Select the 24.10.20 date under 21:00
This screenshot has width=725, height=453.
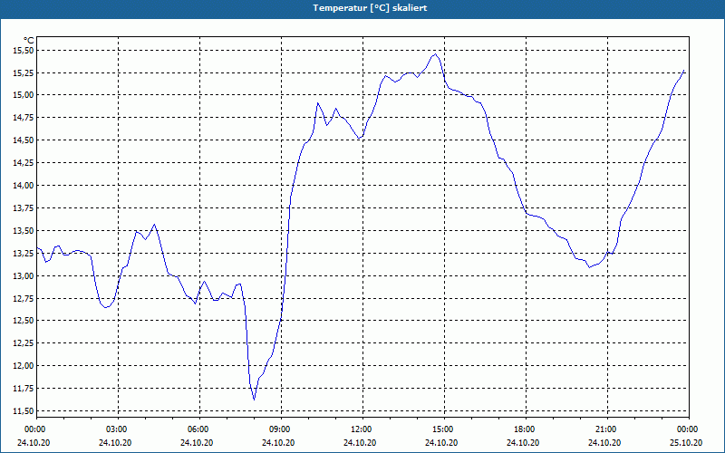(x=604, y=442)
